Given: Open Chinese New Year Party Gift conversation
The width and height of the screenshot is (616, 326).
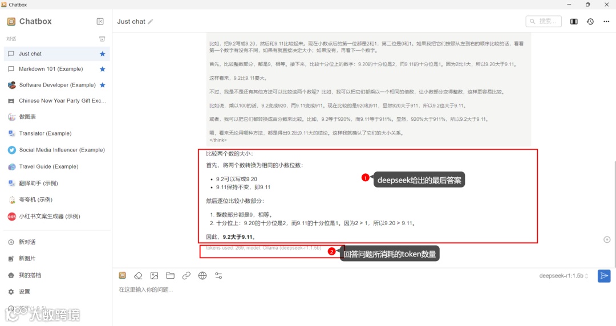Looking at the screenshot, I should [56, 100].
